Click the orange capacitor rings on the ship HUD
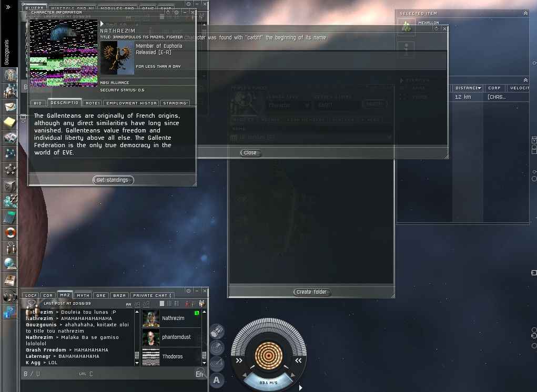 tap(269, 356)
